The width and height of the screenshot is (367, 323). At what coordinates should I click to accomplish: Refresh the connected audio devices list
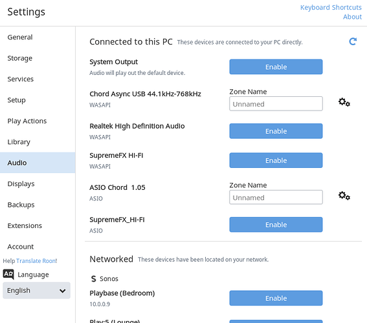[353, 41]
